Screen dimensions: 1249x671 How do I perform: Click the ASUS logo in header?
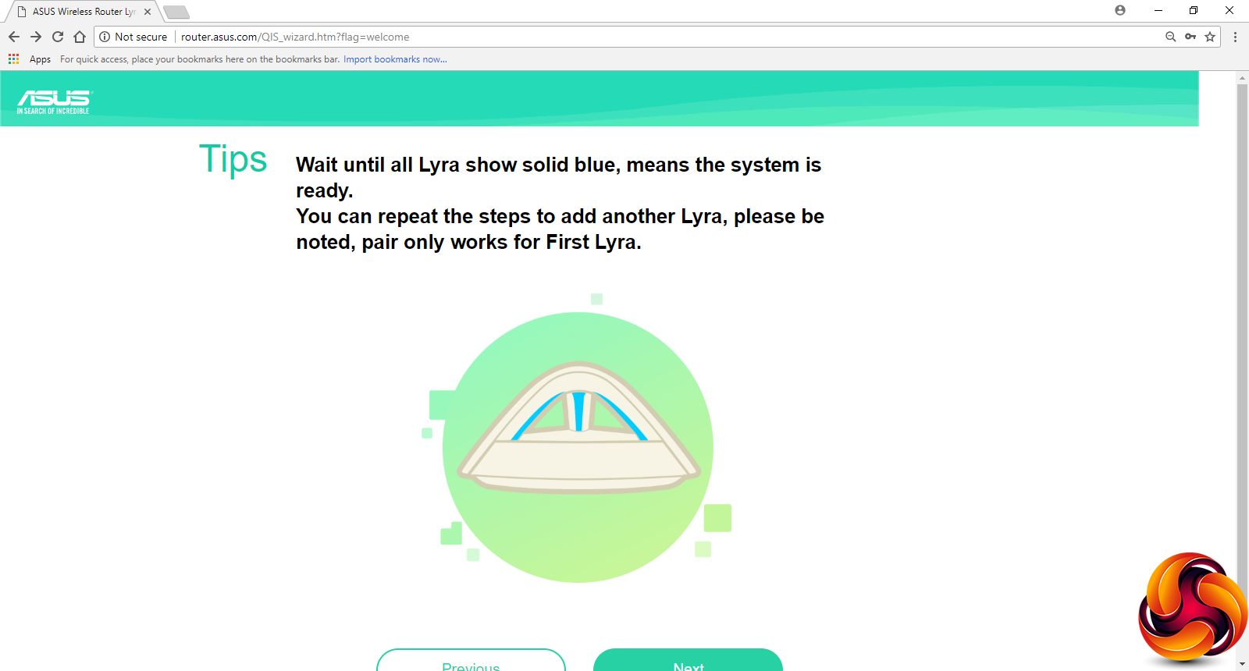pyautogui.click(x=54, y=101)
